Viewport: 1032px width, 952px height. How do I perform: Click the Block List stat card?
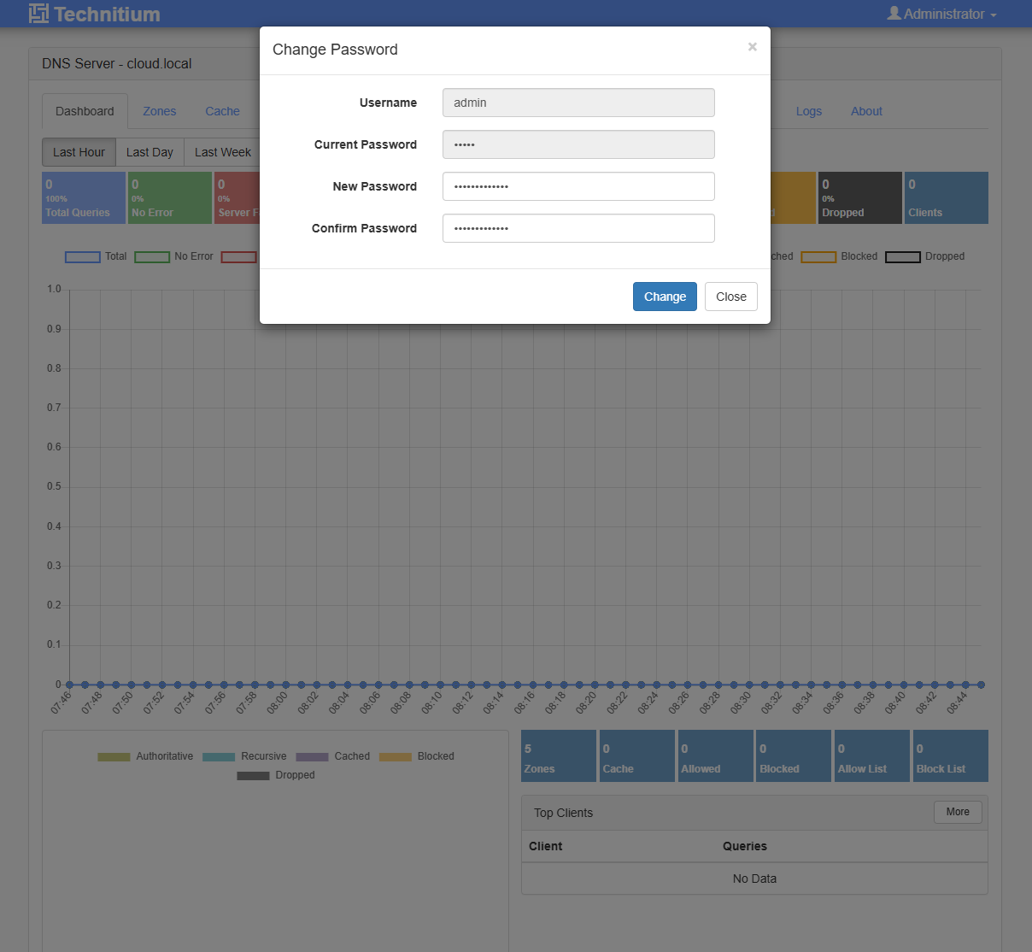point(950,755)
